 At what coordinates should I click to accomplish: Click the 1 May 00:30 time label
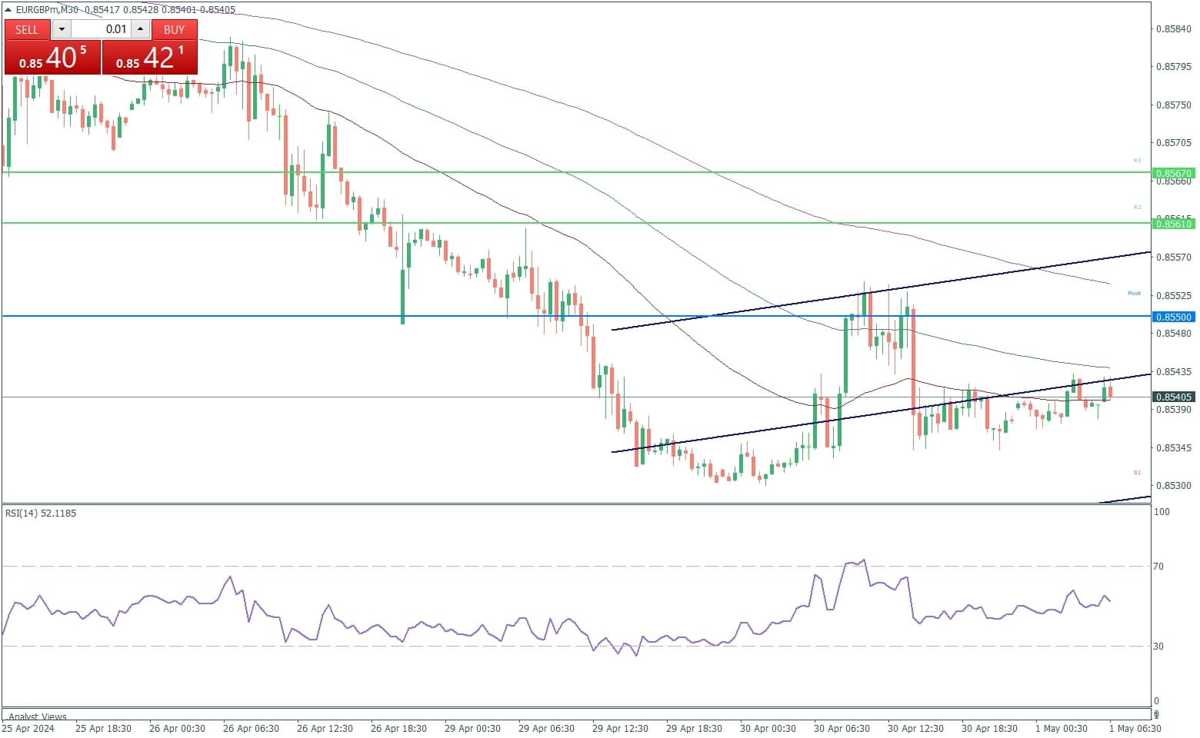[x=1062, y=729]
